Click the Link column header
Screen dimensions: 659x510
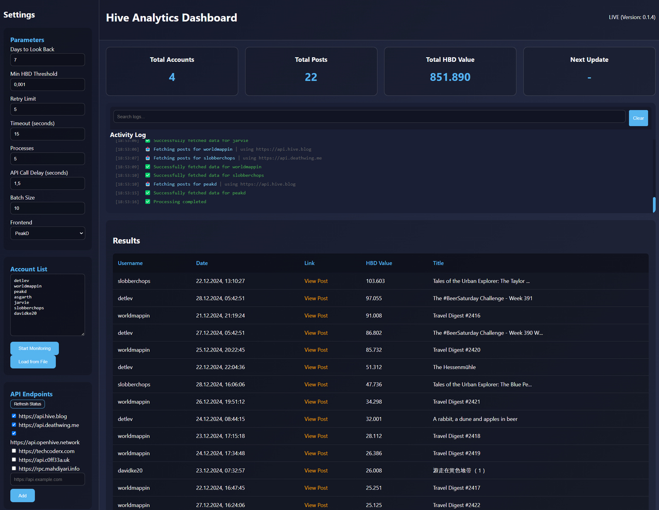(x=309, y=263)
